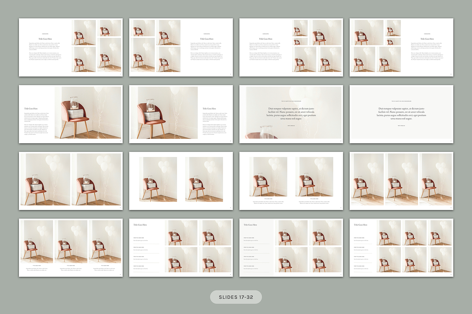
Task: Select the two side-by-side chair photos slide
Action: (70, 179)
